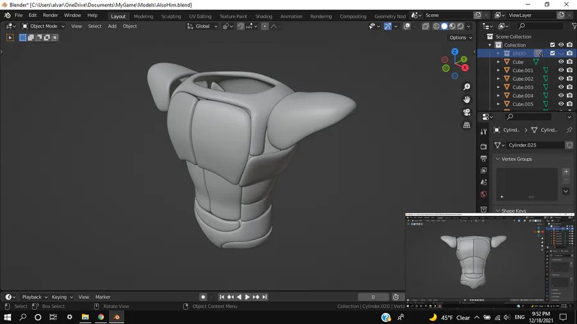Uncheck the ENDO collection exclude checkbox
Viewport: 577px width, 324px height.
(553, 54)
